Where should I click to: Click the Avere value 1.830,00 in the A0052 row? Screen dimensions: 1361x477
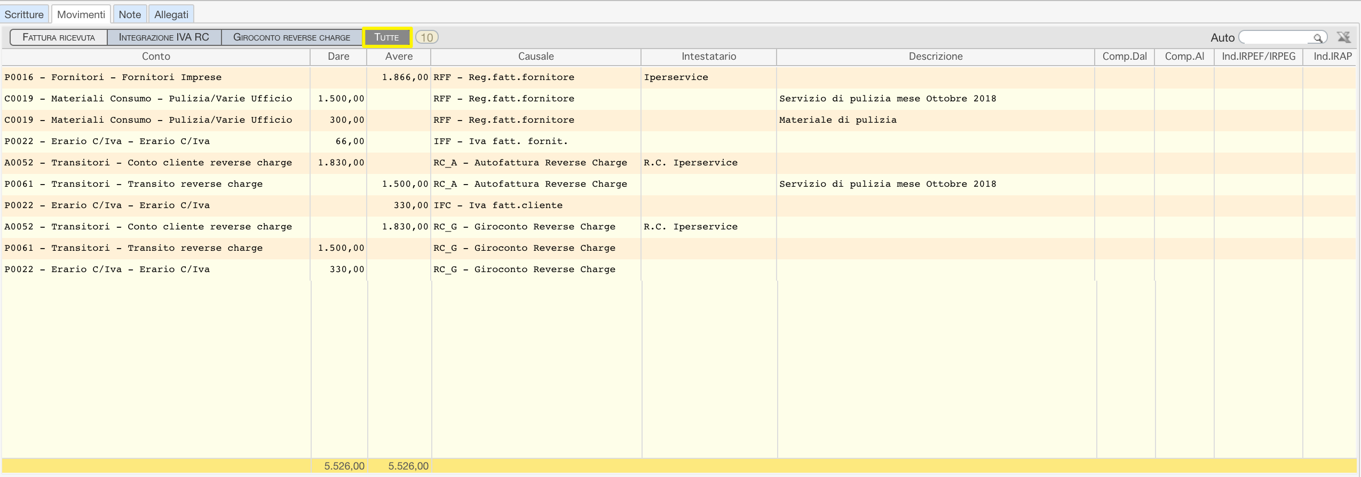point(405,227)
